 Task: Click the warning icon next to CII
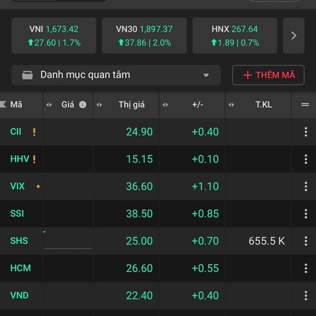34,132
